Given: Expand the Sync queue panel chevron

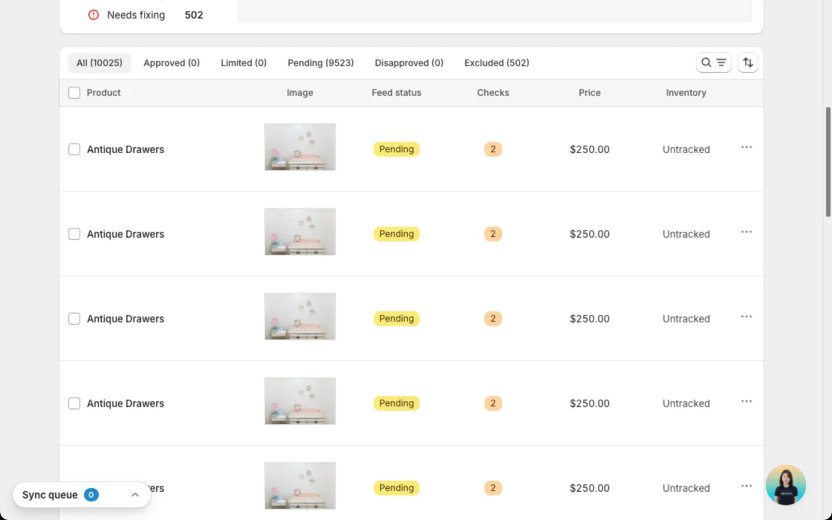Looking at the screenshot, I should click(135, 495).
